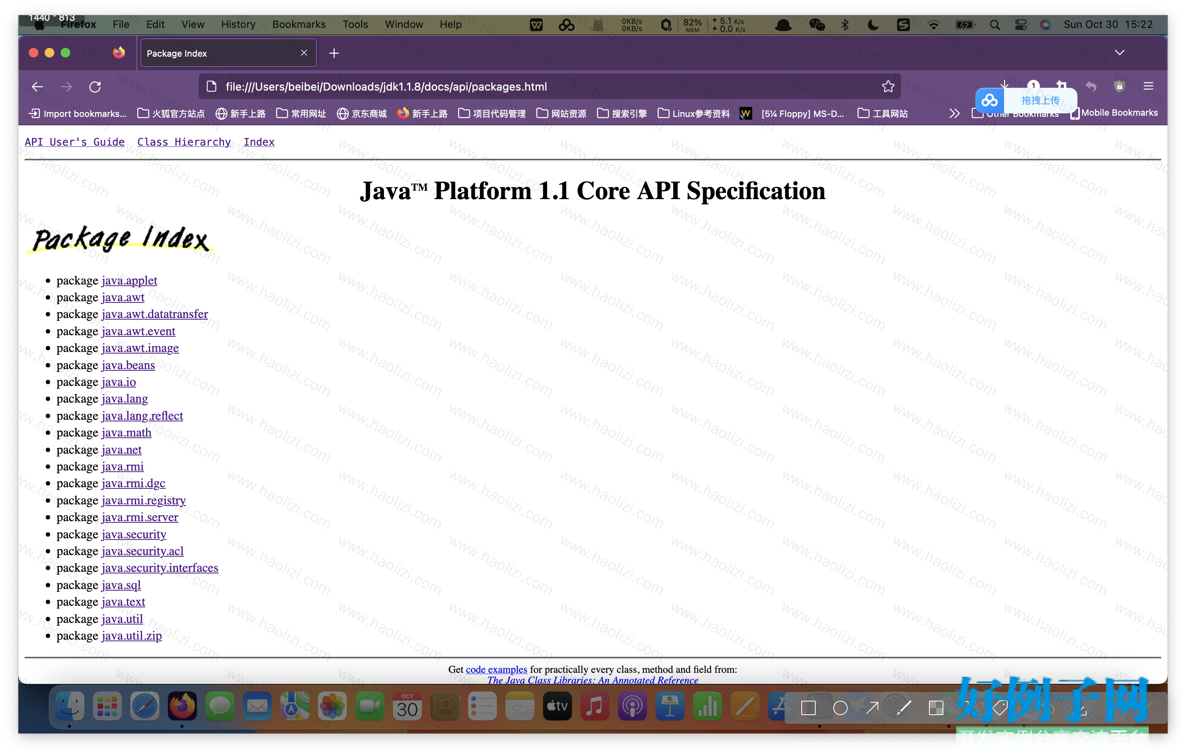Open the Music app in dock

pos(595,707)
